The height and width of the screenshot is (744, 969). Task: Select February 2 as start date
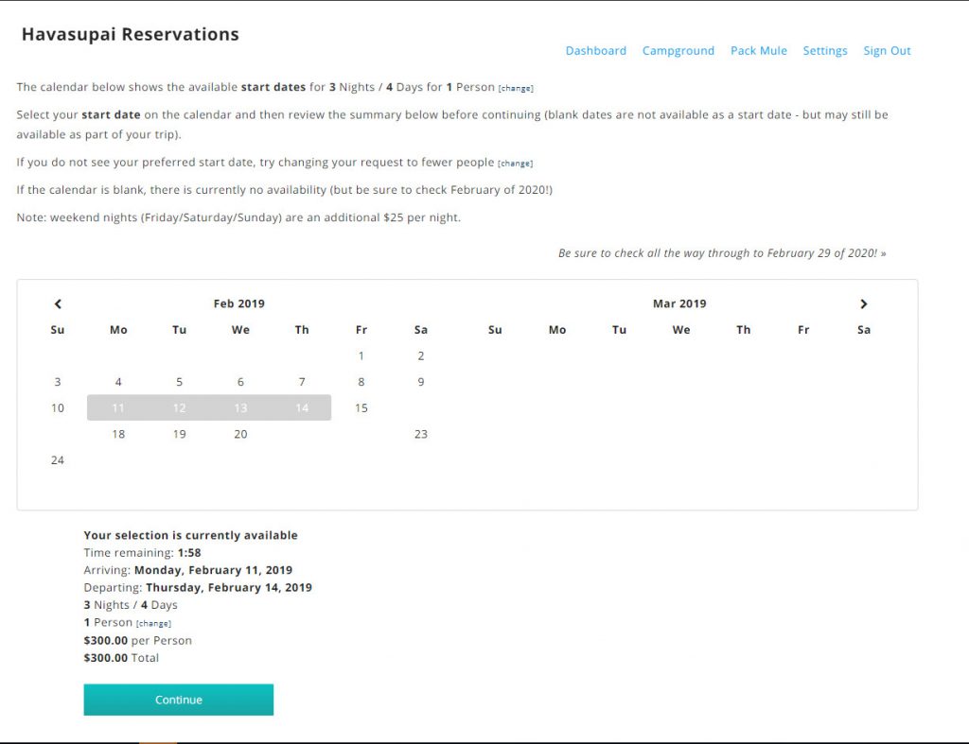coord(421,355)
